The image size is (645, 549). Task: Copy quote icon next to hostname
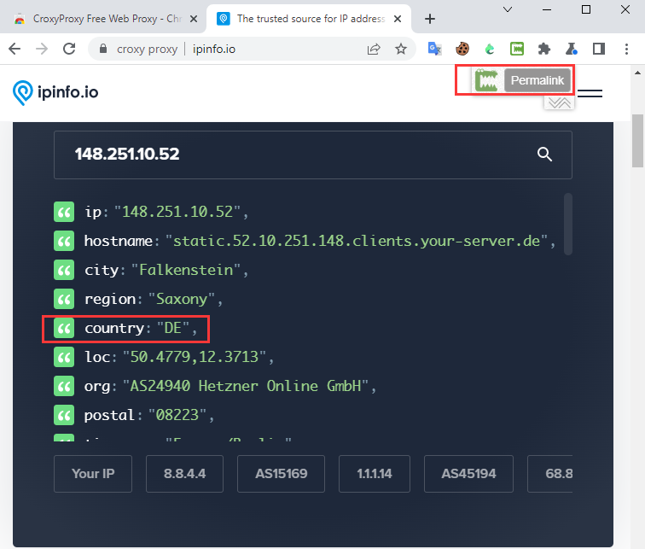[64, 241]
